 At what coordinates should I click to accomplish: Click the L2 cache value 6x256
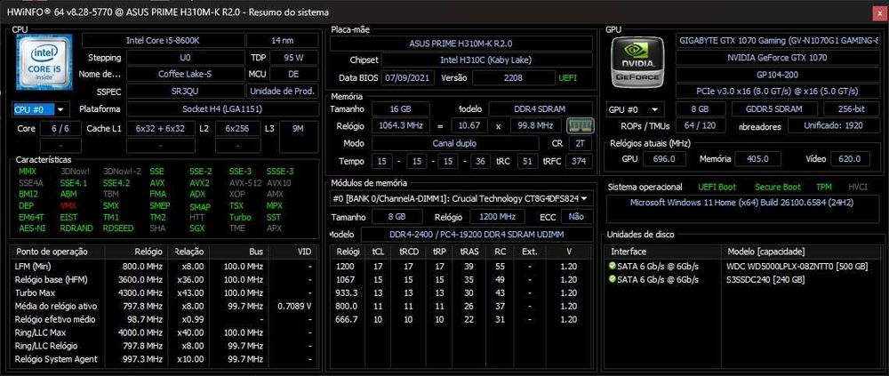tap(237, 129)
